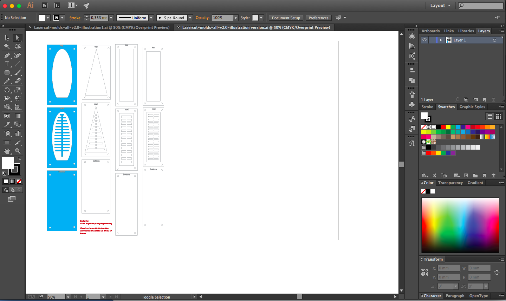Viewport: 506px width, 301px height.
Task: Activate Lasercut-molds-all-v2.0-illustration1.ai document tab
Action: [102, 27]
